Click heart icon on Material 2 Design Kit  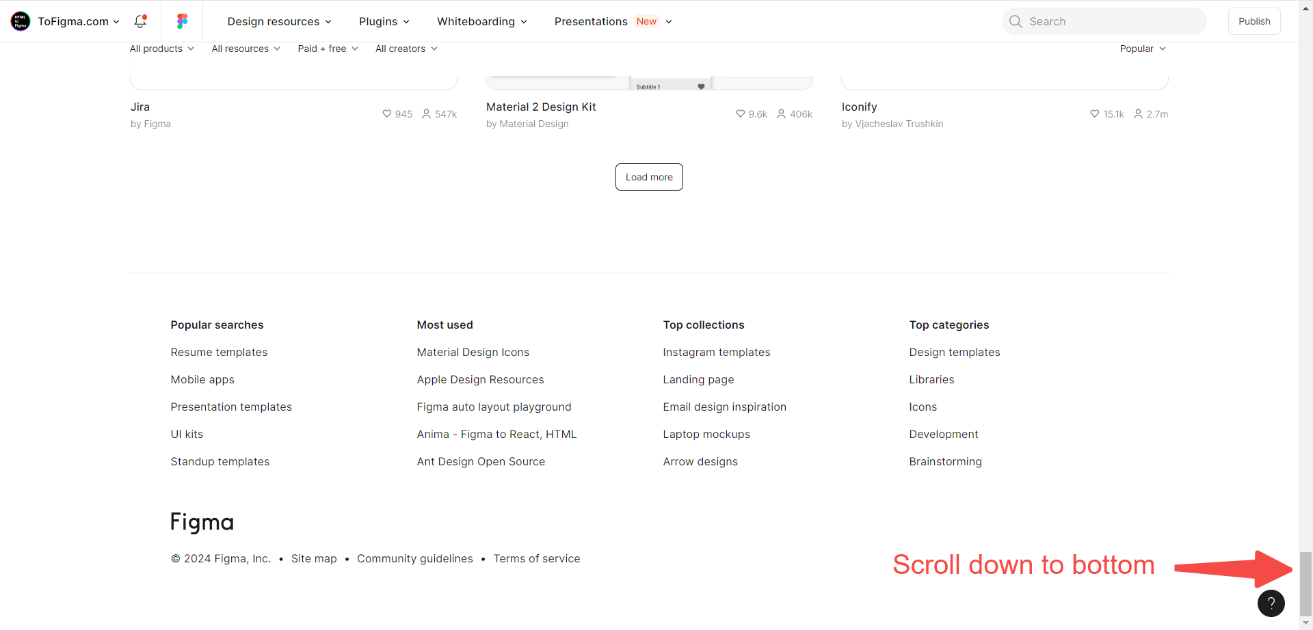pyautogui.click(x=740, y=113)
